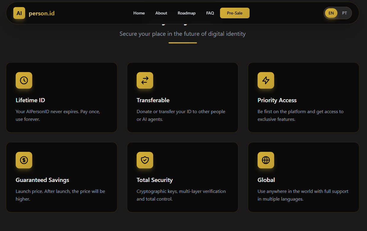Select the shield checkmark icon for Total Security

pyautogui.click(x=145, y=160)
